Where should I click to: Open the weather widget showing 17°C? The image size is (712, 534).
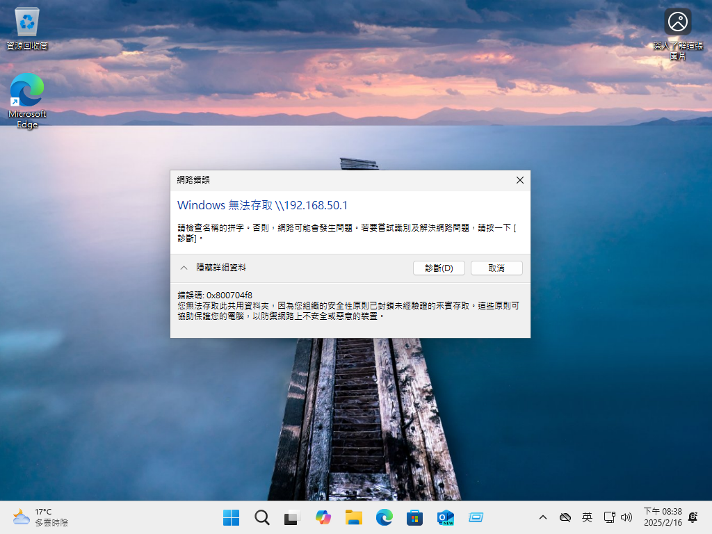(42, 517)
